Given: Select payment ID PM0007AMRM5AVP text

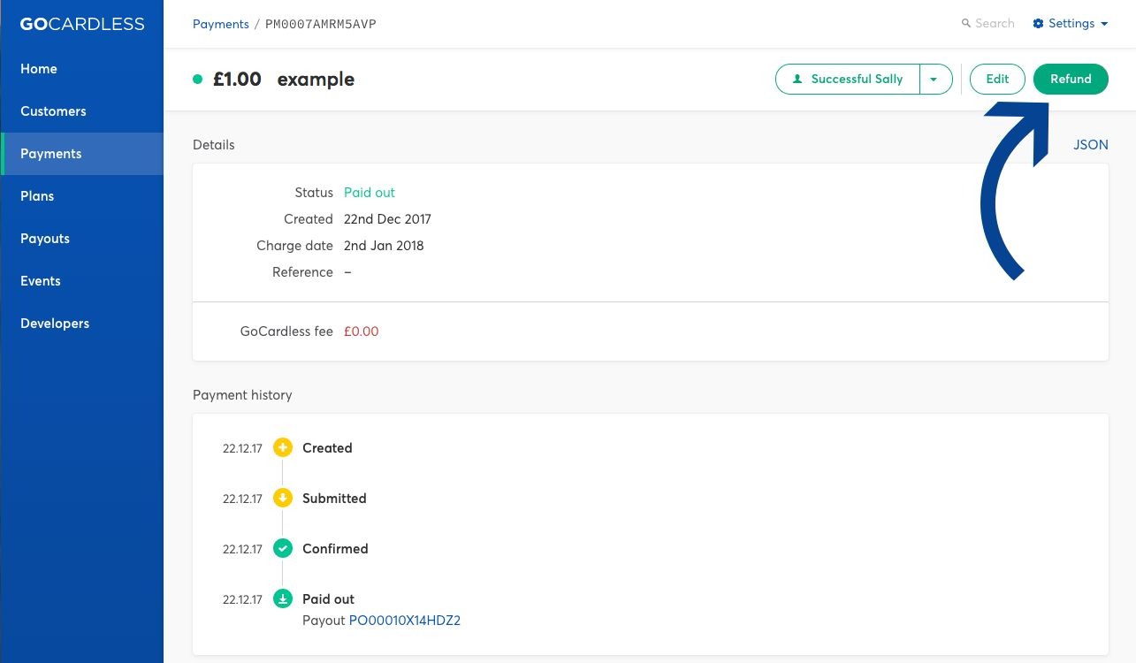Looking at the screenshot, I should pyautogui.click(x=321, y=24).
